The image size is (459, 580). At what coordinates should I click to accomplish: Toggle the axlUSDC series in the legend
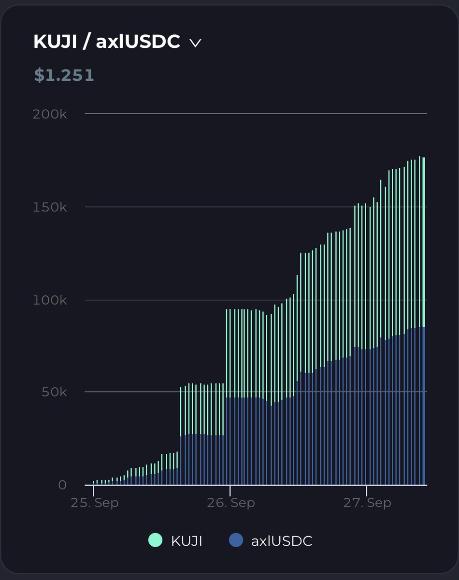[x=271, y=540]
